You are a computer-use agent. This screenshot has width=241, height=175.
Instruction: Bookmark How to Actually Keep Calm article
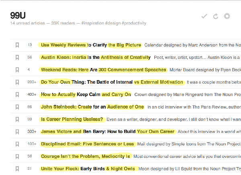point(17,95)
